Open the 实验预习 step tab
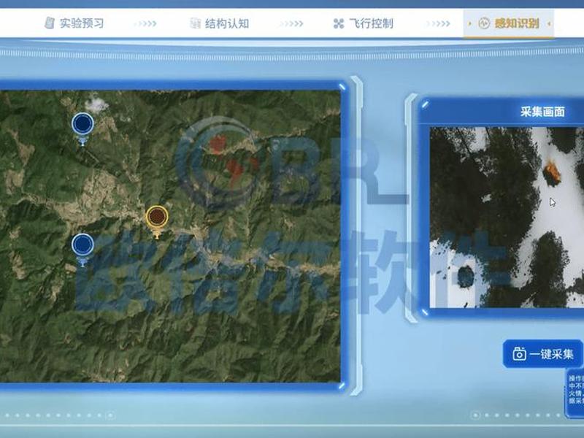This screenshot has height=438, width=584. click(x=74, y=23)
